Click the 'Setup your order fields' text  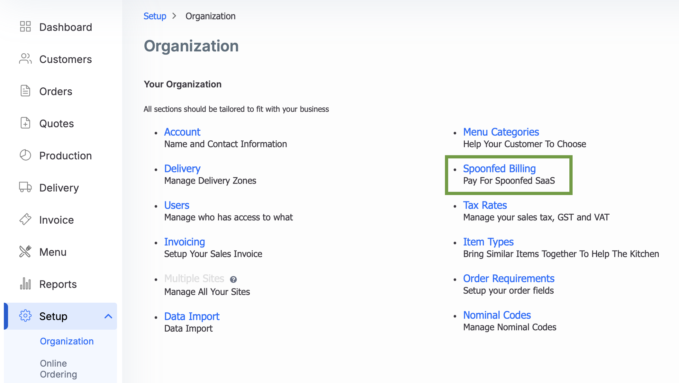click(x=509, y=290)
